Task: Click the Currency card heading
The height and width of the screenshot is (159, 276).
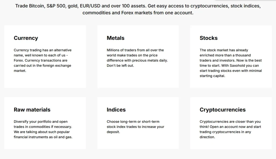Action: (26, 38)
